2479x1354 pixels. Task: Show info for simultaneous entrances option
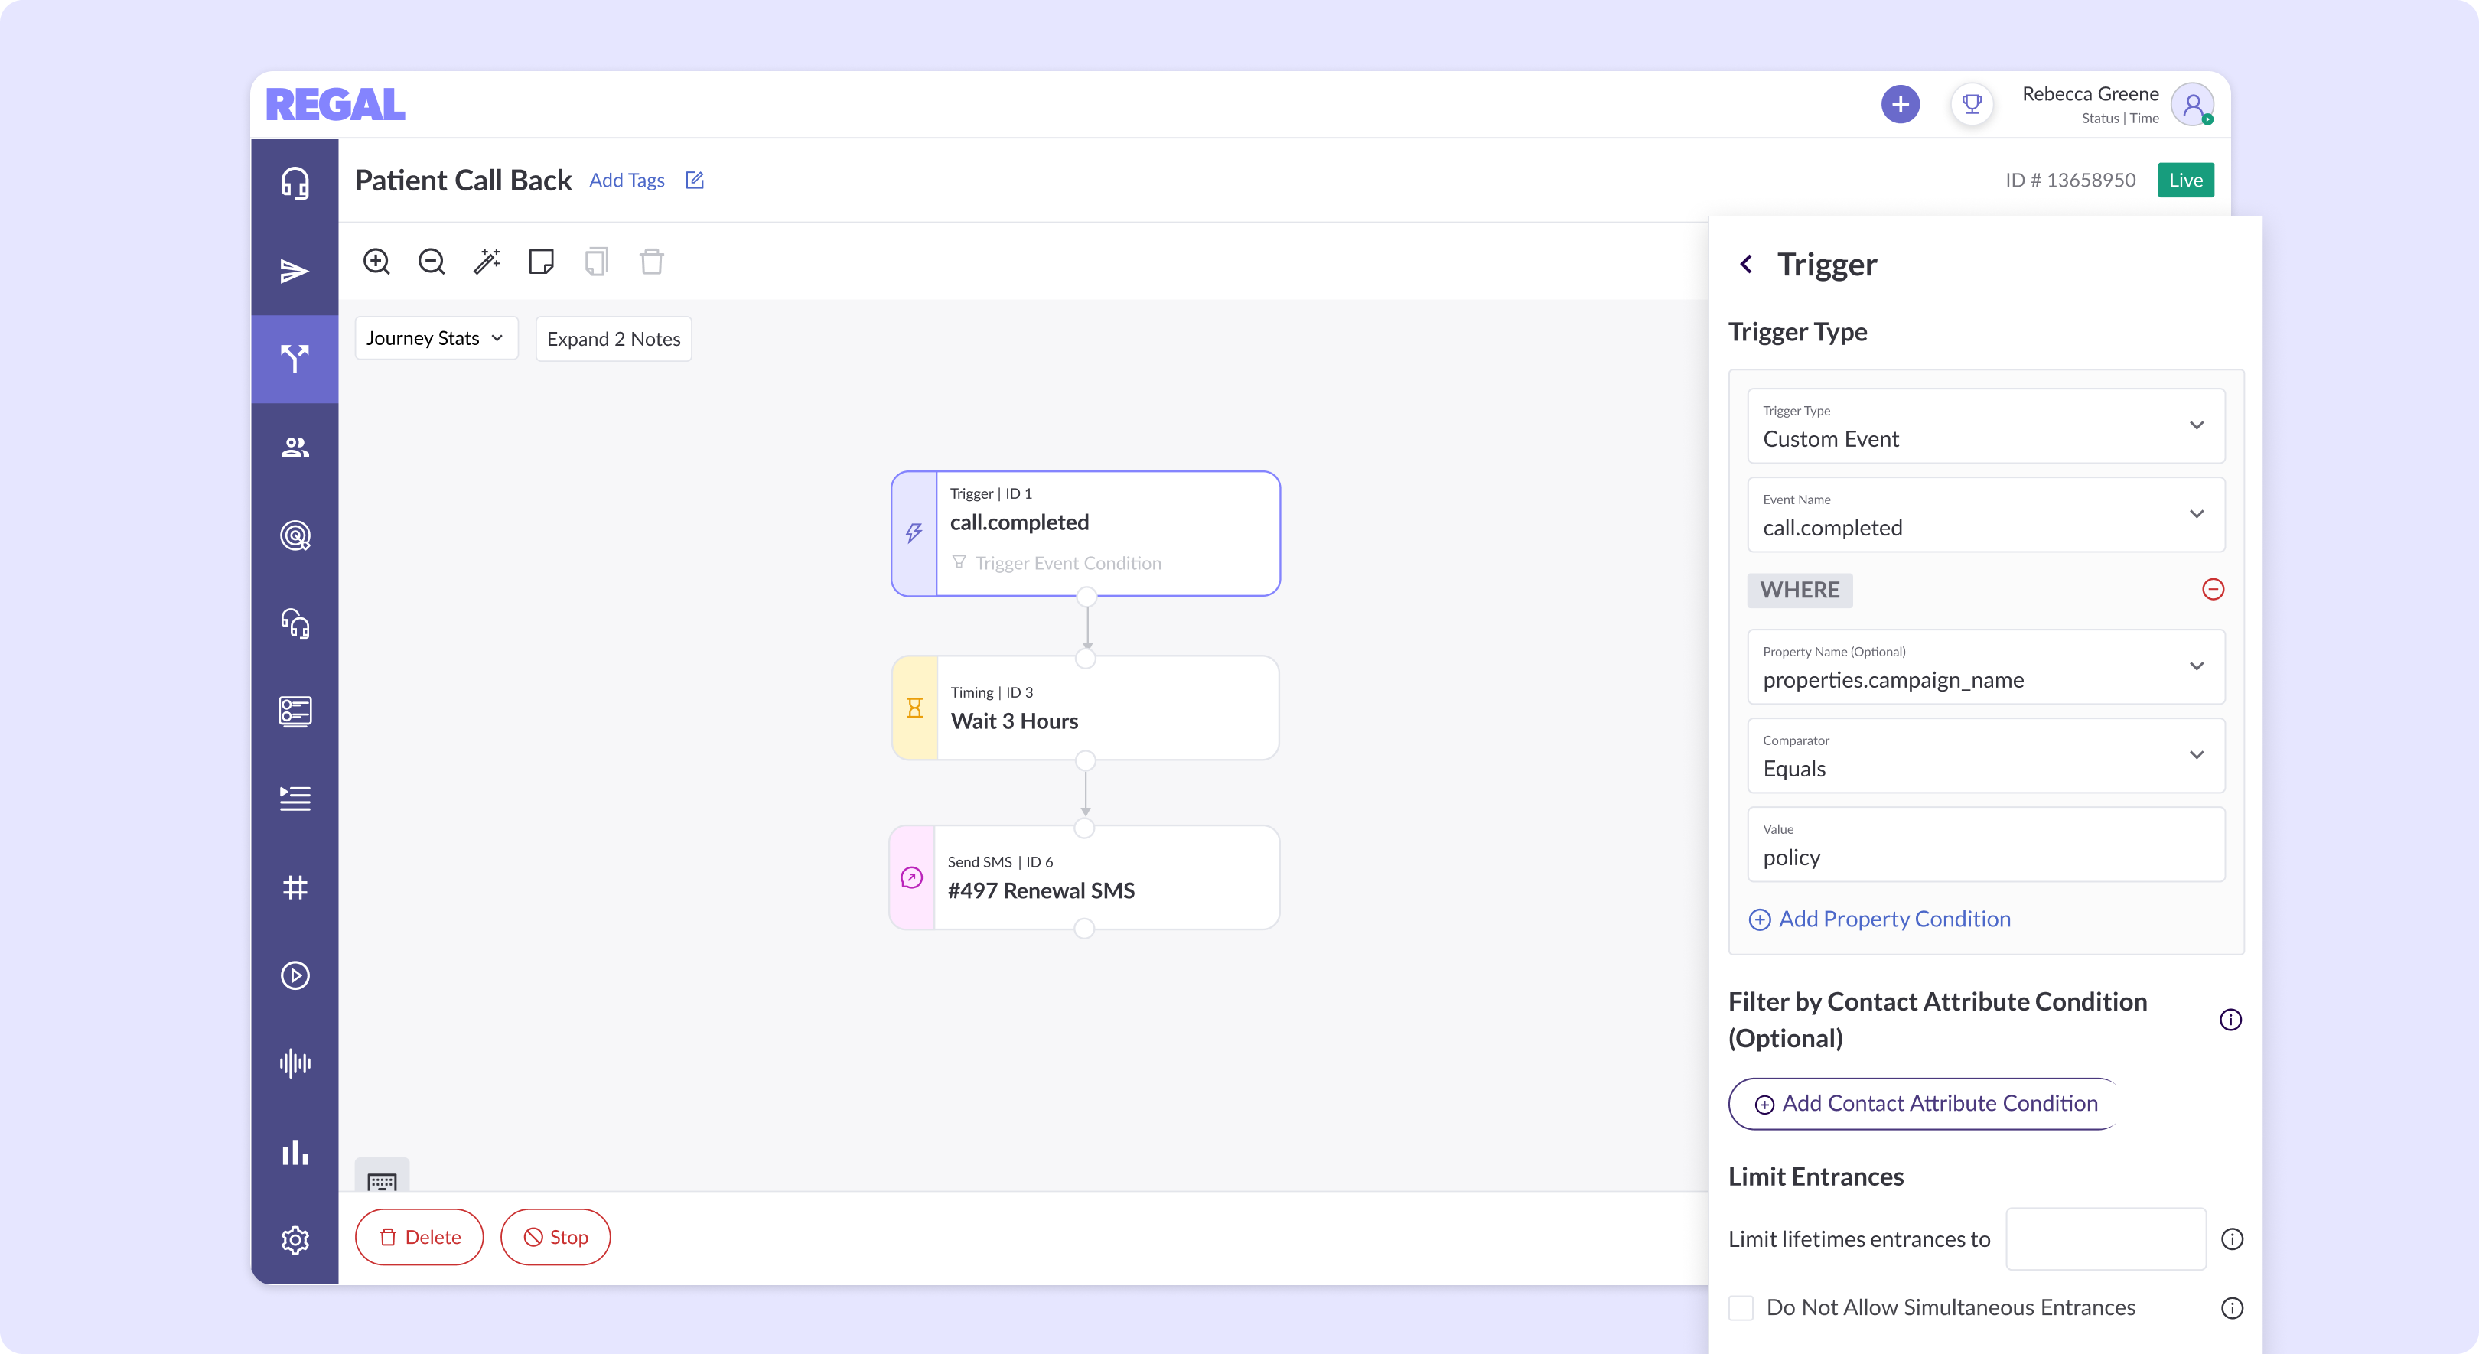point(2233,1308)
